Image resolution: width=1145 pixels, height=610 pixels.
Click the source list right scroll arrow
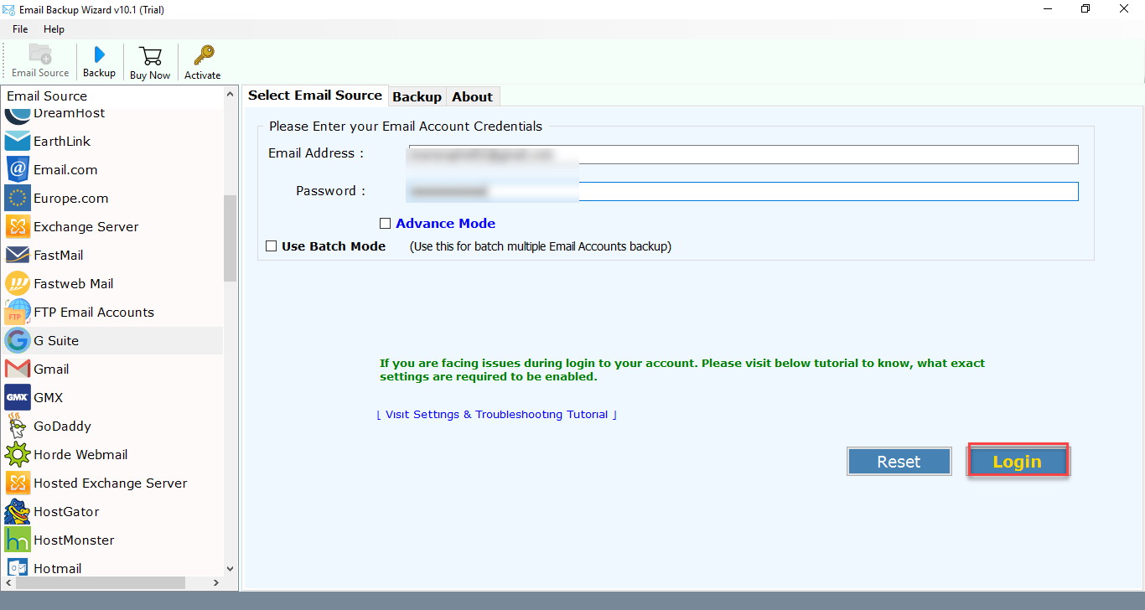coord(216,582)
